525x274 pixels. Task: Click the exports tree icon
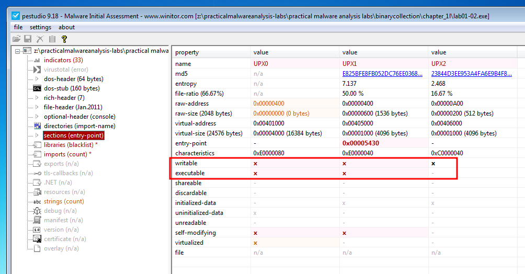(37, 164)
